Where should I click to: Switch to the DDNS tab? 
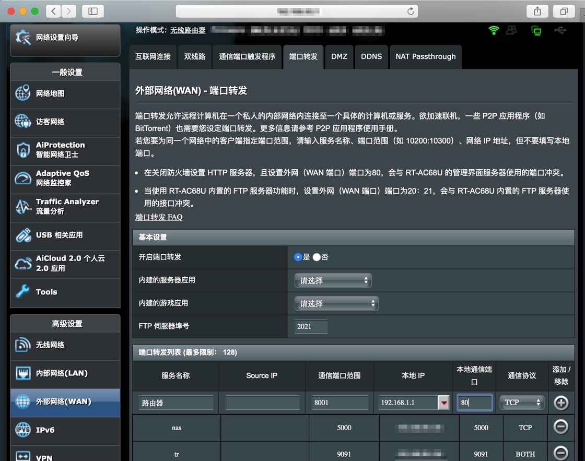point(371,56)
